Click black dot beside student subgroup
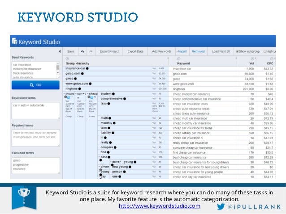Viewport: 286px width, 214px height. (113, 94)
